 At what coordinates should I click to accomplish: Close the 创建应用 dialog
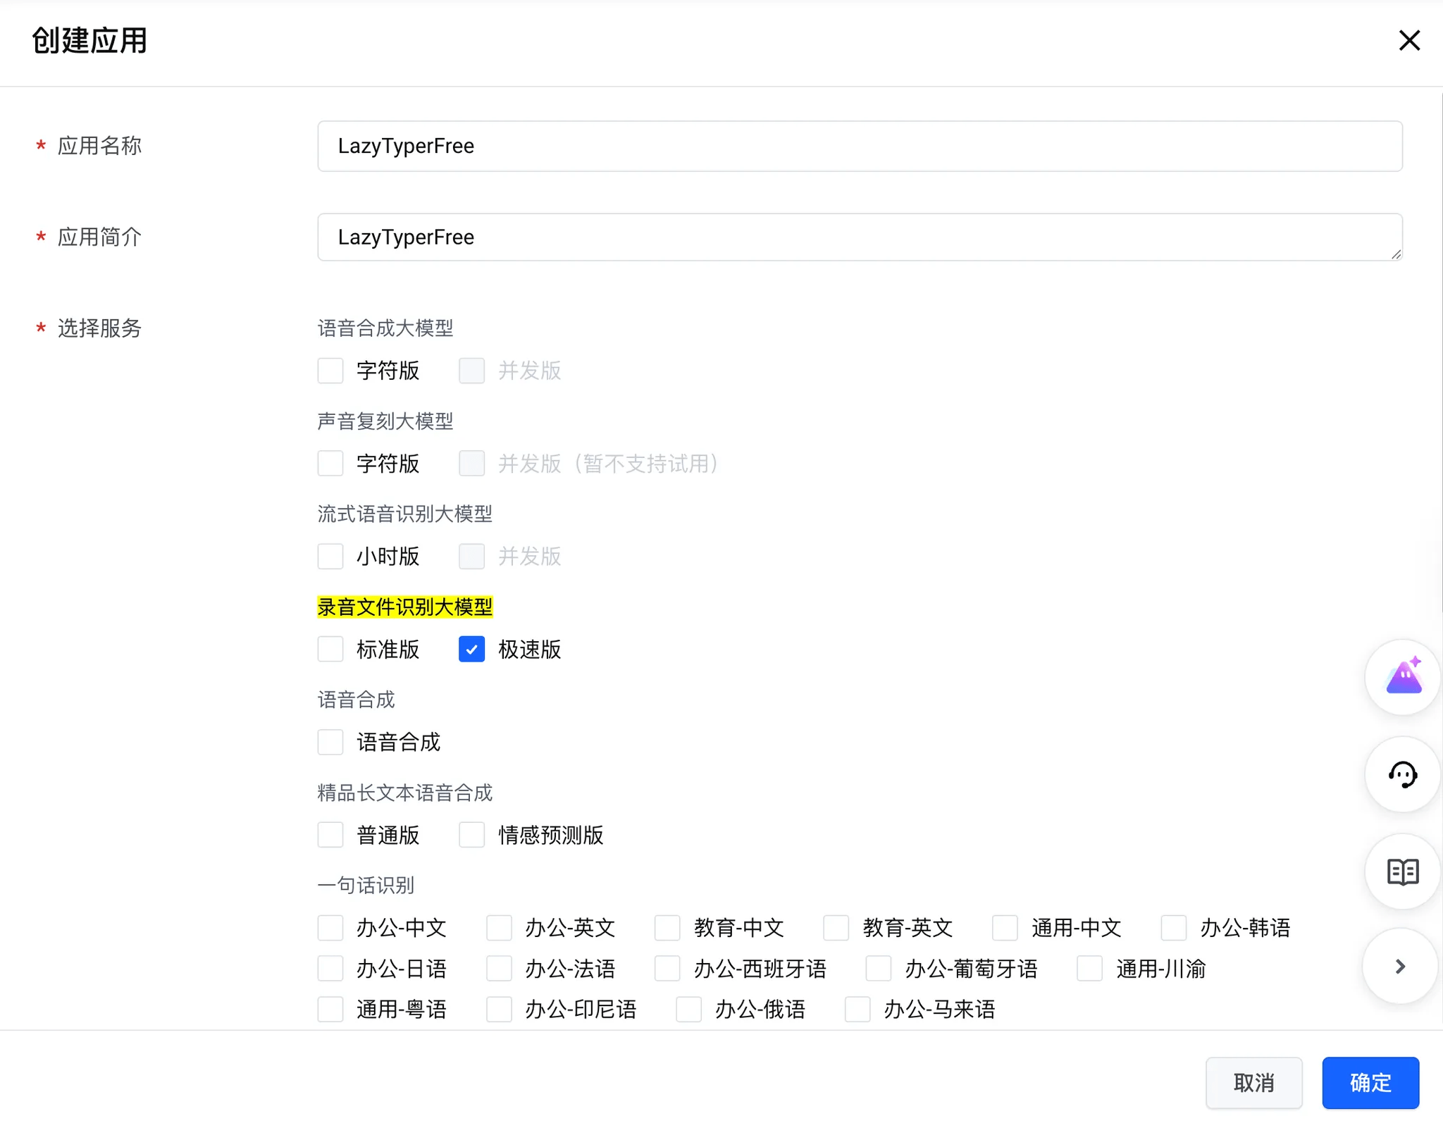tap(1410, 40)
